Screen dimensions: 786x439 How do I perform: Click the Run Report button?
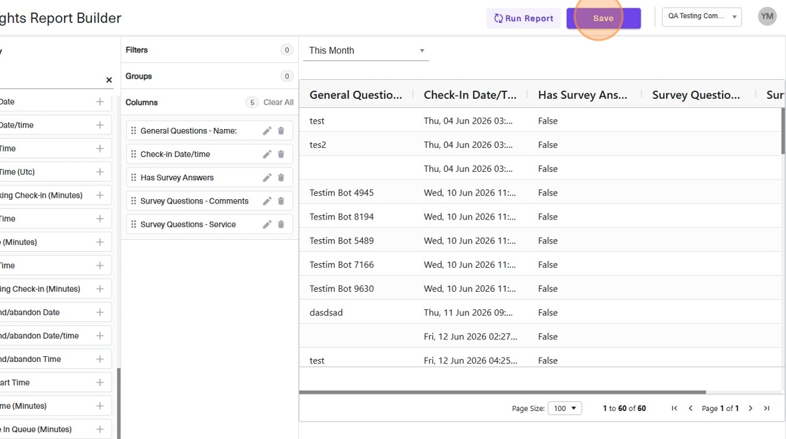(x=524, y=18)
